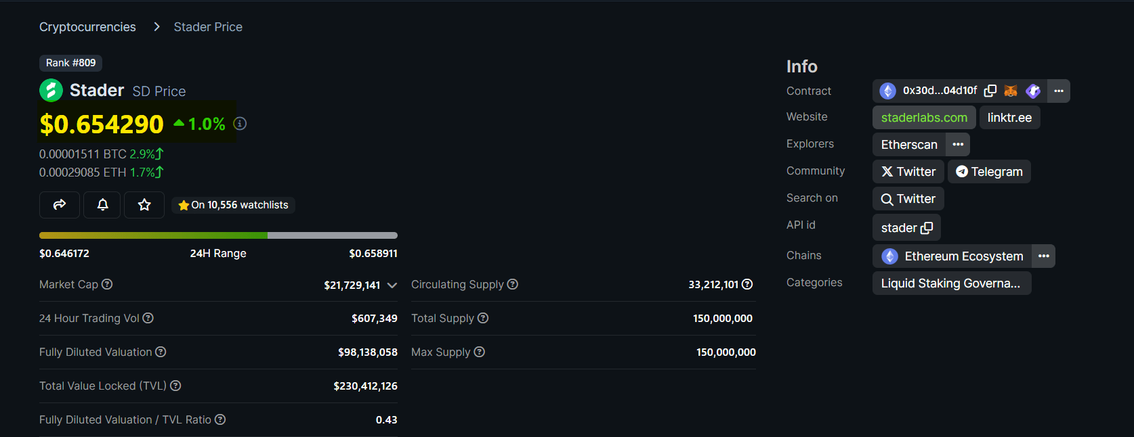Copy the stader API id
Screen dimensions: 1134x437
click(x=927, y=228)
